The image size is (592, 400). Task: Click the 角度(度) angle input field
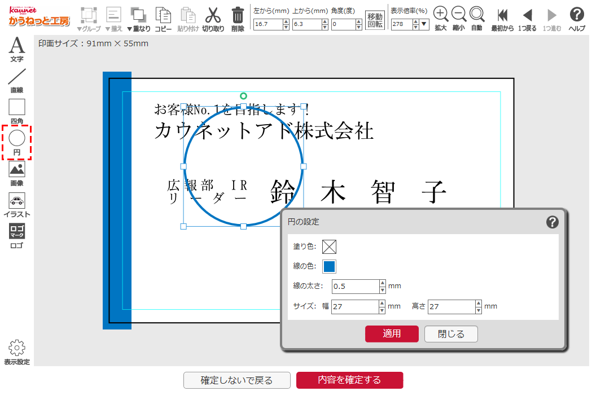point(343,24)
